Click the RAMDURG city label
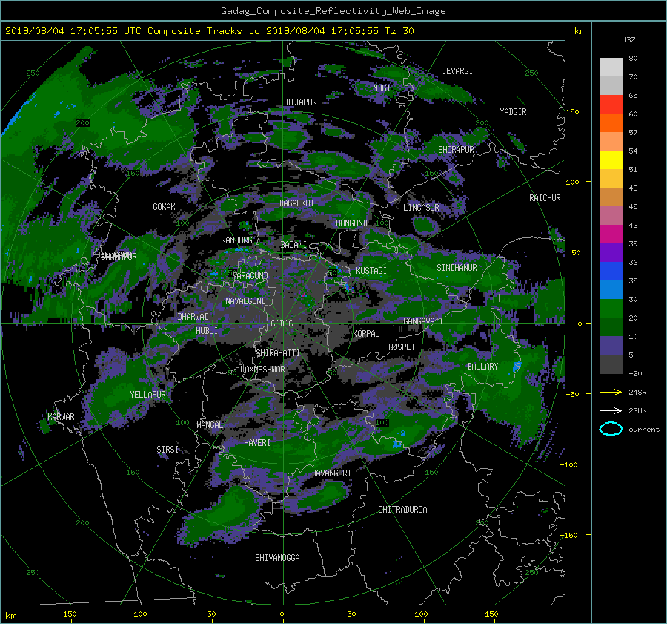The height and width of the screenshot is (624, 667). click(x=236, y=240)
